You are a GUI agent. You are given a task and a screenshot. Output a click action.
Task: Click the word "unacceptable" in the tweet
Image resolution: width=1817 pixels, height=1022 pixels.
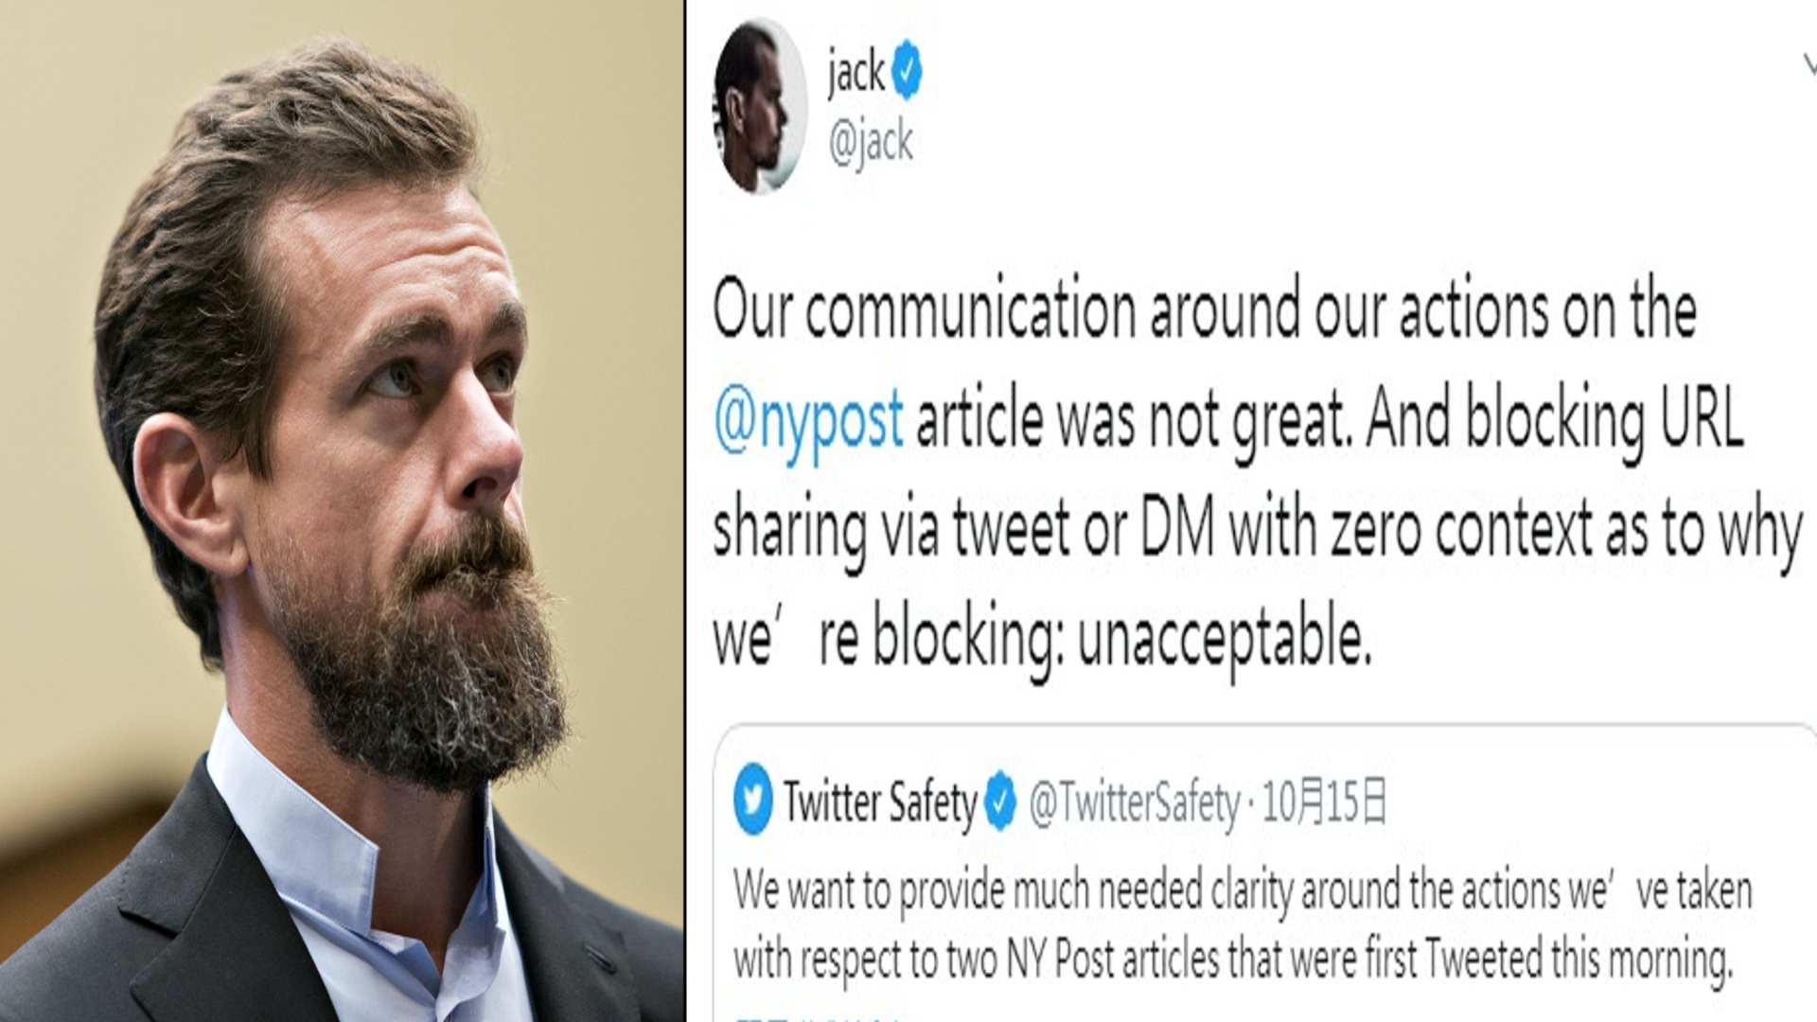(1224, 640)
